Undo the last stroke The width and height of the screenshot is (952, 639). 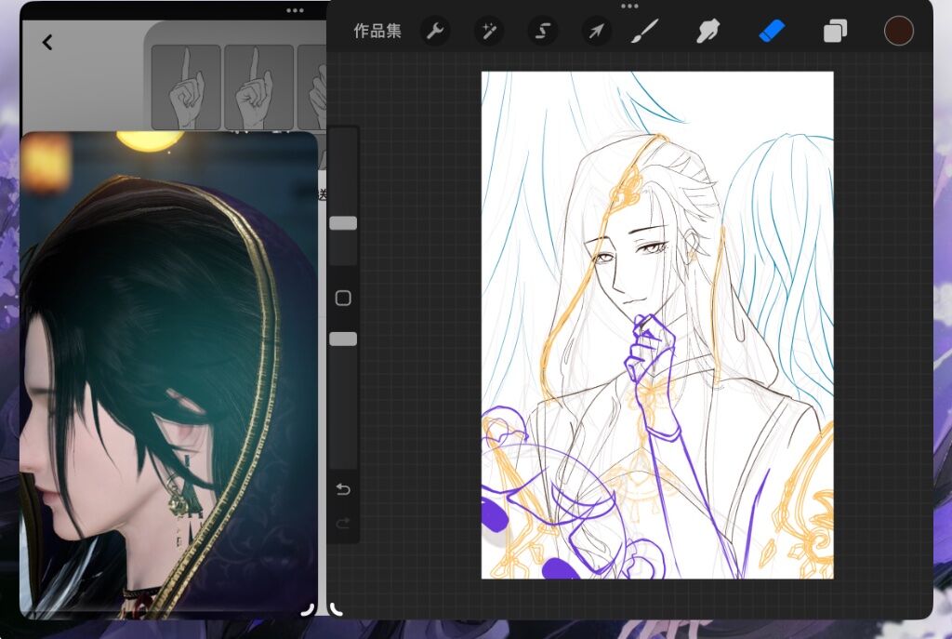click(x=343, y=489)
